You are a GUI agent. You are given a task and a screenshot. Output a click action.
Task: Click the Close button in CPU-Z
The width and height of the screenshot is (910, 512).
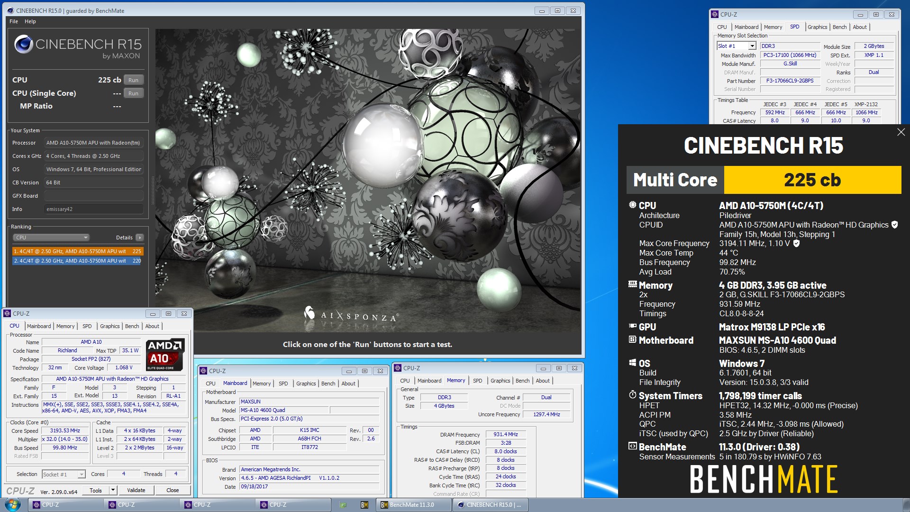click(x=173, y=490)
